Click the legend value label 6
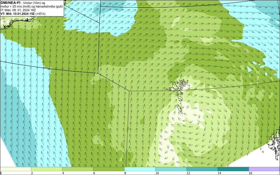 pos(94,173)
